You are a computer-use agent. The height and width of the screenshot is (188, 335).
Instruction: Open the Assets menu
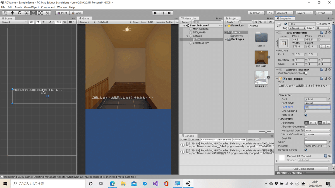(x=18, y=7)
